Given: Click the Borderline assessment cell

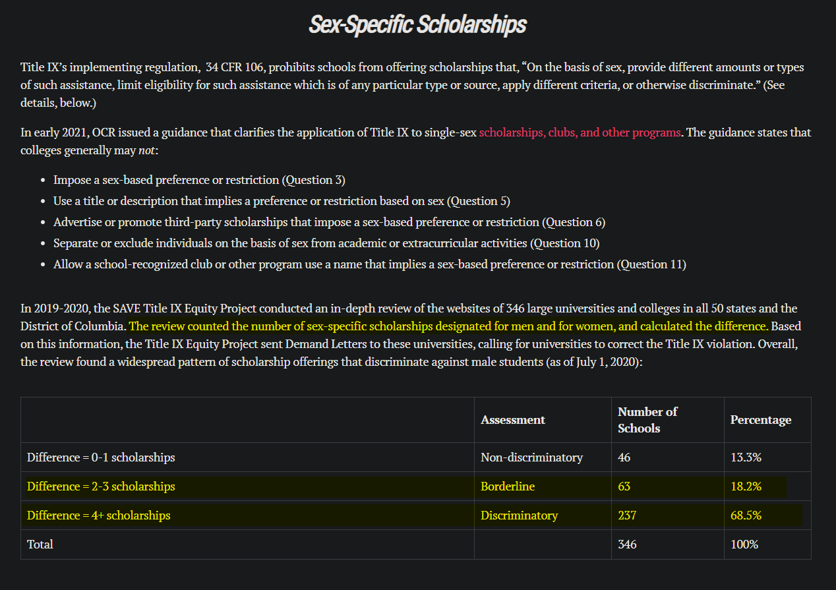Looking at the screenshot, I should (x=508, y=487).
